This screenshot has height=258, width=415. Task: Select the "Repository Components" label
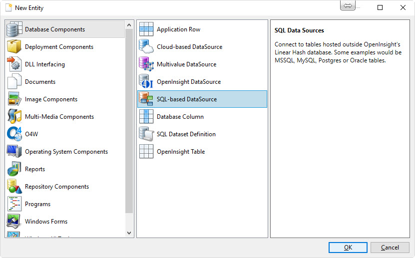tap(57, 186)
